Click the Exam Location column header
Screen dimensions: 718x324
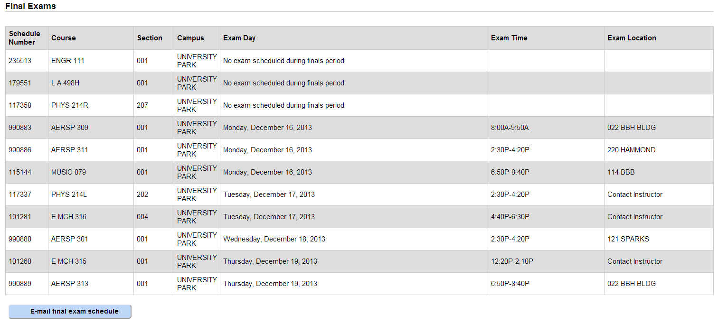click(x=632, y=38)
